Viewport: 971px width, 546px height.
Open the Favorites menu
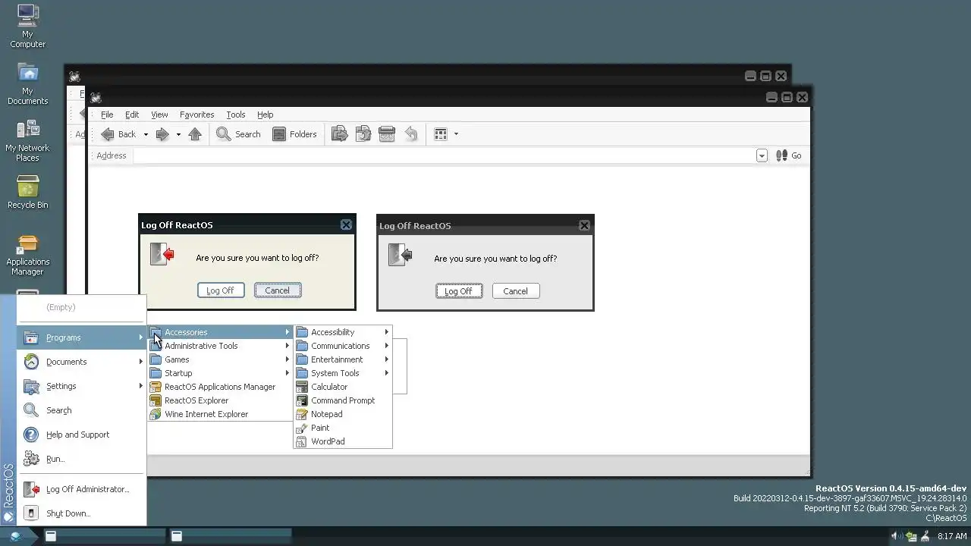click(196, 115)
